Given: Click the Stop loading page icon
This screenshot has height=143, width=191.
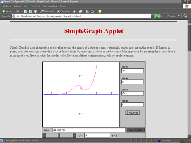Looking at the screenshot, I should pos(26,11).
